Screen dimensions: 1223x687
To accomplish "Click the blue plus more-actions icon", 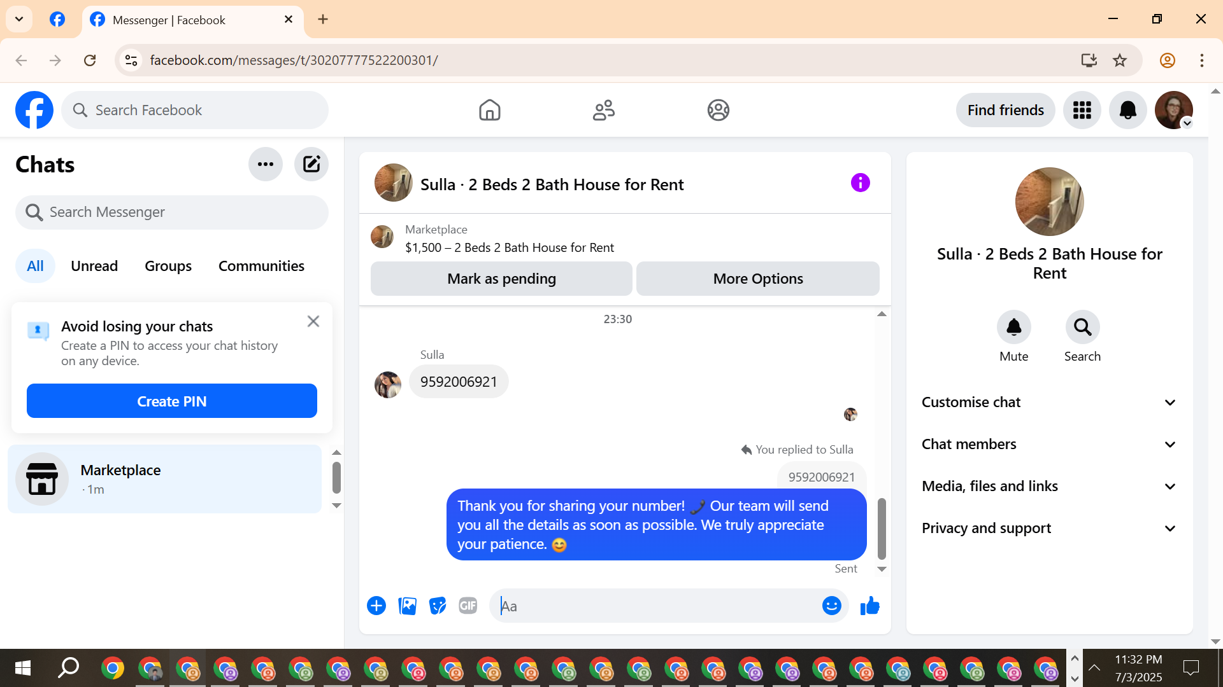I will coord(376,606).
